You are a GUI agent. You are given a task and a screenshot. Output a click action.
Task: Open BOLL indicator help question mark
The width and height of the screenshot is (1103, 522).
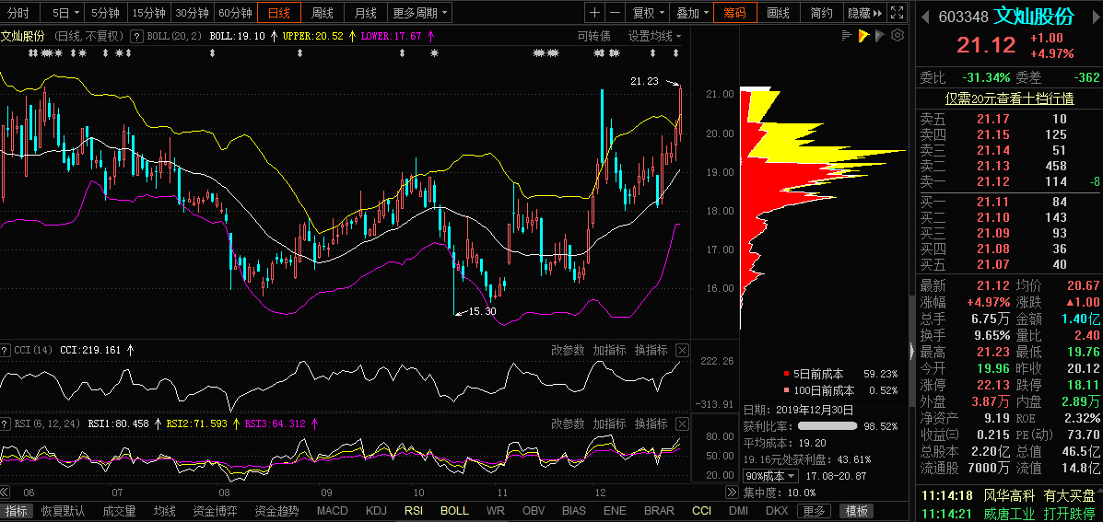pyautogui.click(x=136, y=36)
